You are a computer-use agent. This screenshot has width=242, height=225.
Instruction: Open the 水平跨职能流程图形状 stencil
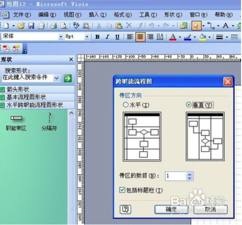(37, 105)
